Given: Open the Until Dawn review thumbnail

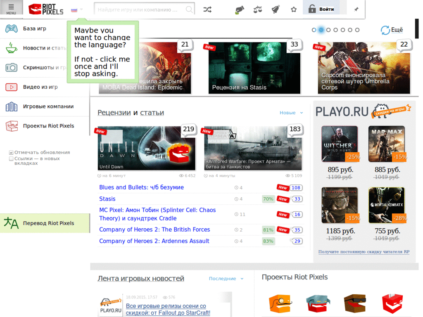Looking at the screenshot, I should click(x=146, y=148).
